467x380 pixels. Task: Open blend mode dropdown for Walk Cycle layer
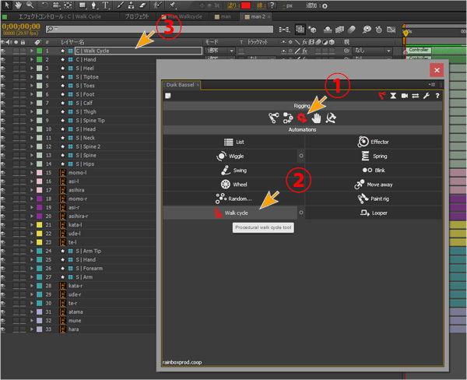(219, 51)
